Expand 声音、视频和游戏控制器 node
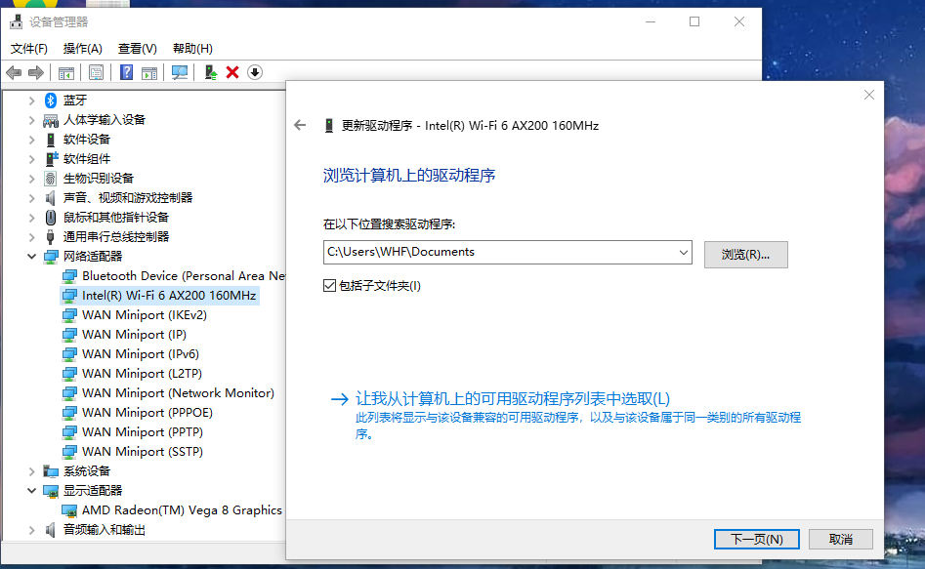 click(x=32, y=198)
